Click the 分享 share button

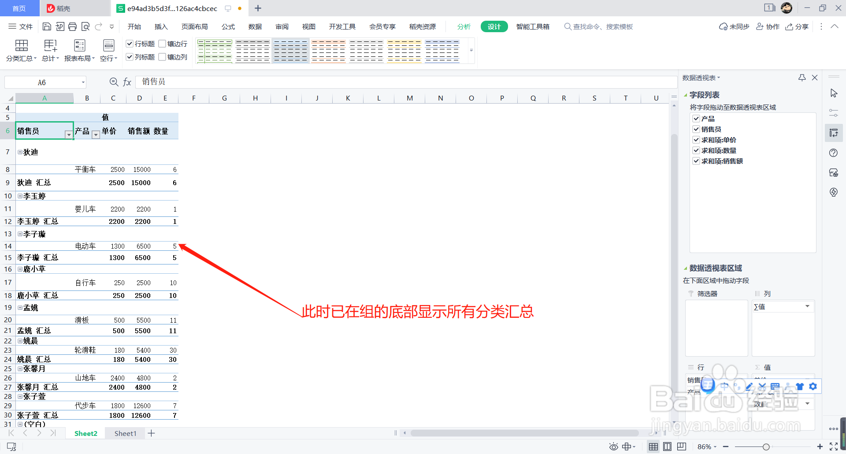[x=797, y=27]
